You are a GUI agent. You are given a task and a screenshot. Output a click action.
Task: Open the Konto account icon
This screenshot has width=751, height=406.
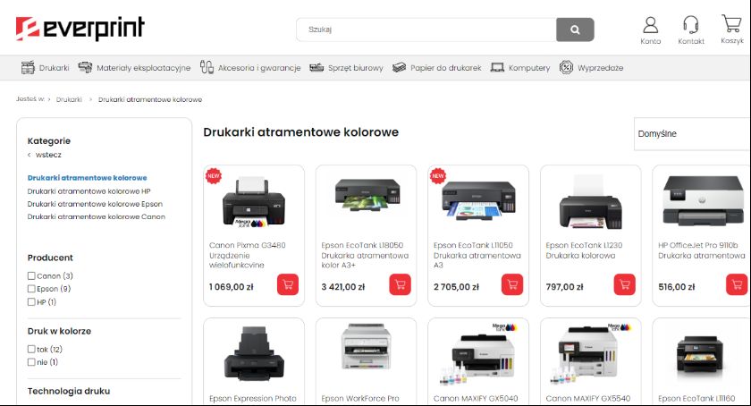pyautogui.click(x=651, y=25)
